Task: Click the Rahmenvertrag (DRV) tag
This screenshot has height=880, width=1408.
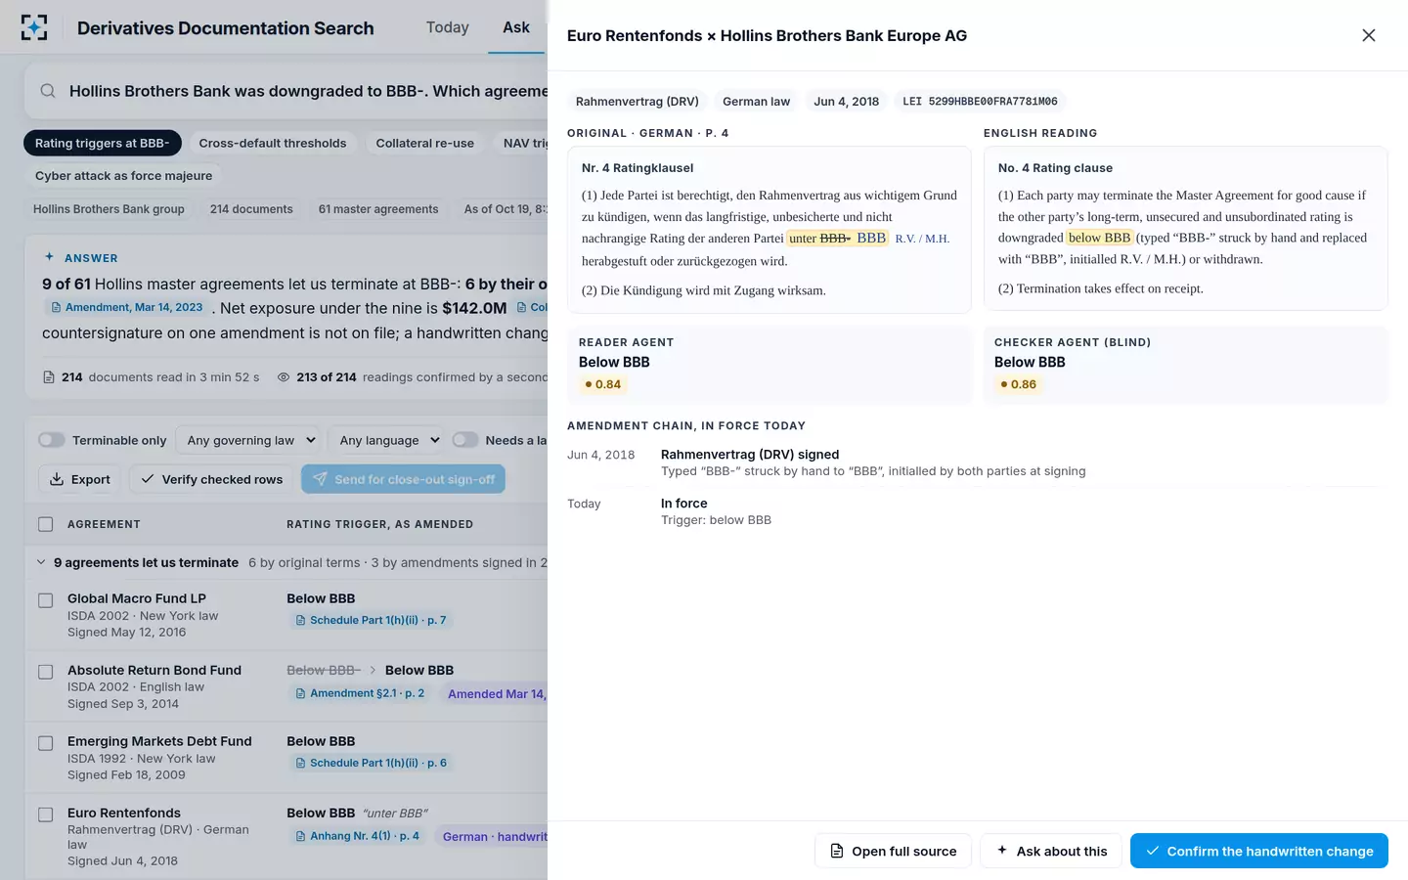Action: pos(638,102)
